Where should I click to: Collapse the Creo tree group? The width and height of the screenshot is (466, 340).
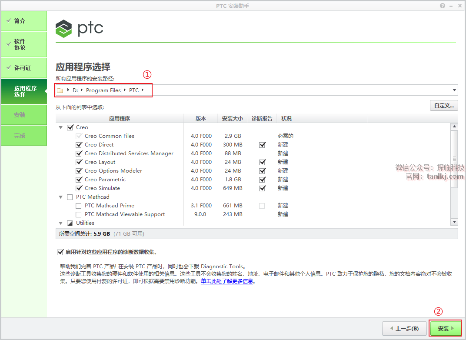point(61,127)
